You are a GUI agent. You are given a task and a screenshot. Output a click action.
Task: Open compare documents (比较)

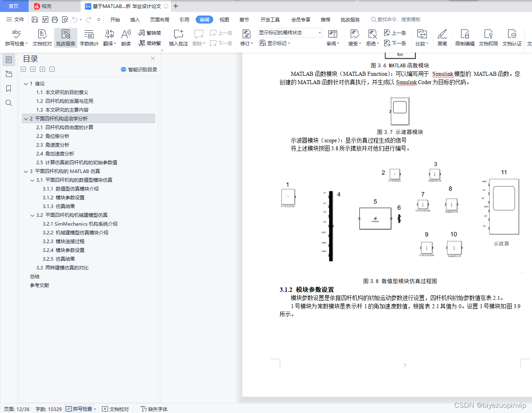click(x=422, y=38)
